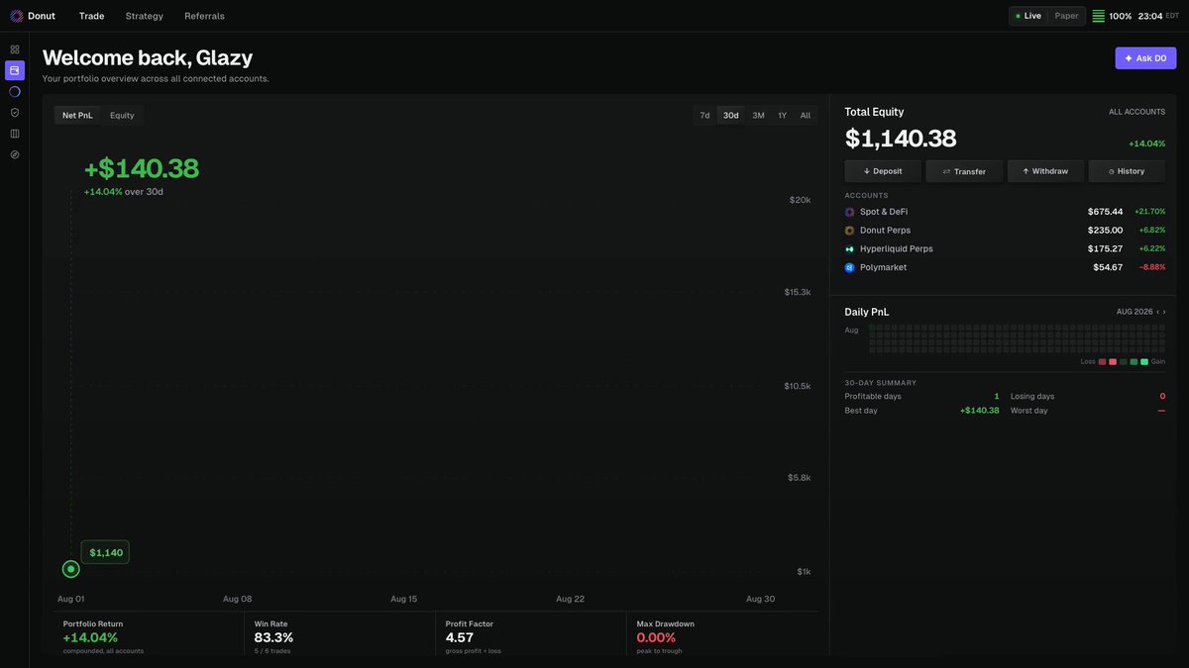The height and width of the screenshot is (668, 1189).
Task: Go to previous month in Daily PnL
Action: 1157,312
